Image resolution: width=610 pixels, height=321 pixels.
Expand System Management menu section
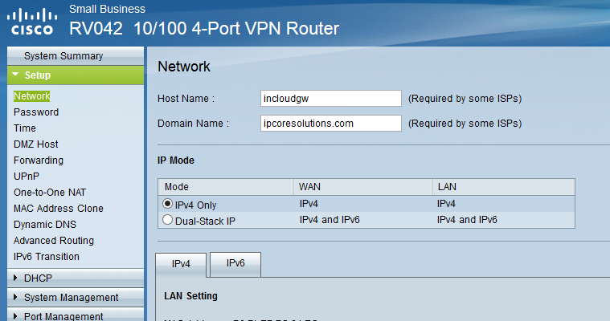pyautogui.click(x=76, y=297)
